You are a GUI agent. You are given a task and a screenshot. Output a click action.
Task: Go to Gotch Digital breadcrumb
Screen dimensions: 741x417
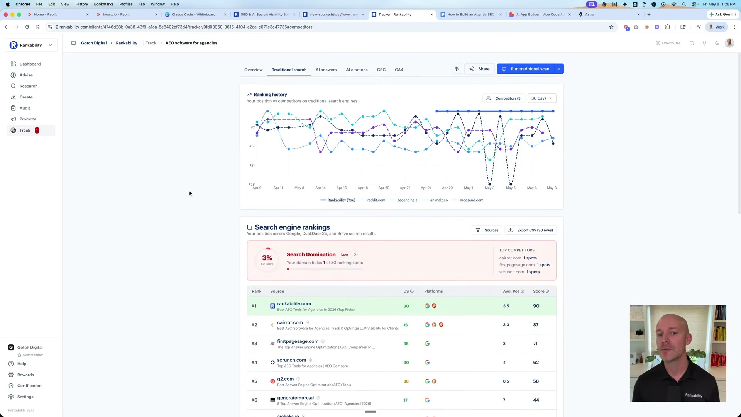click(x=94, y=43)
